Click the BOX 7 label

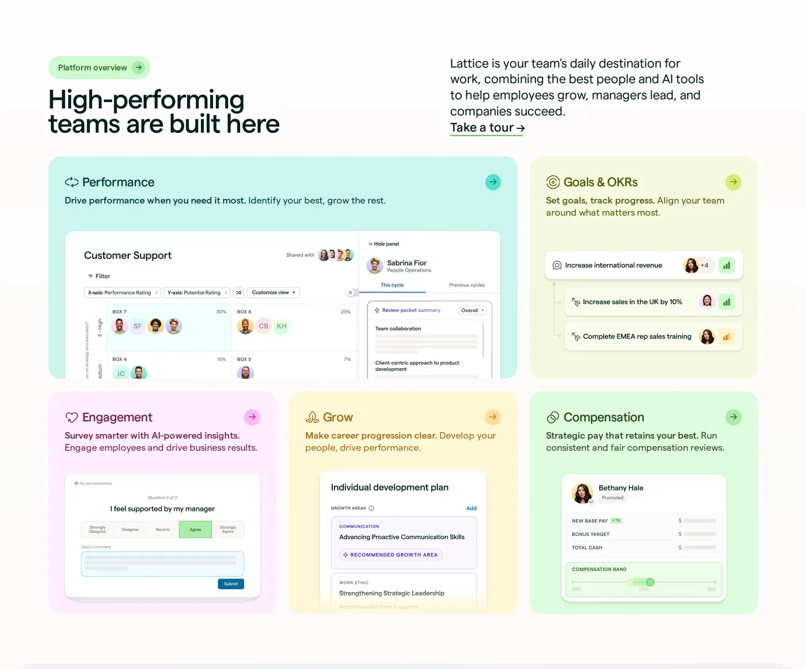tap(119, 312)
